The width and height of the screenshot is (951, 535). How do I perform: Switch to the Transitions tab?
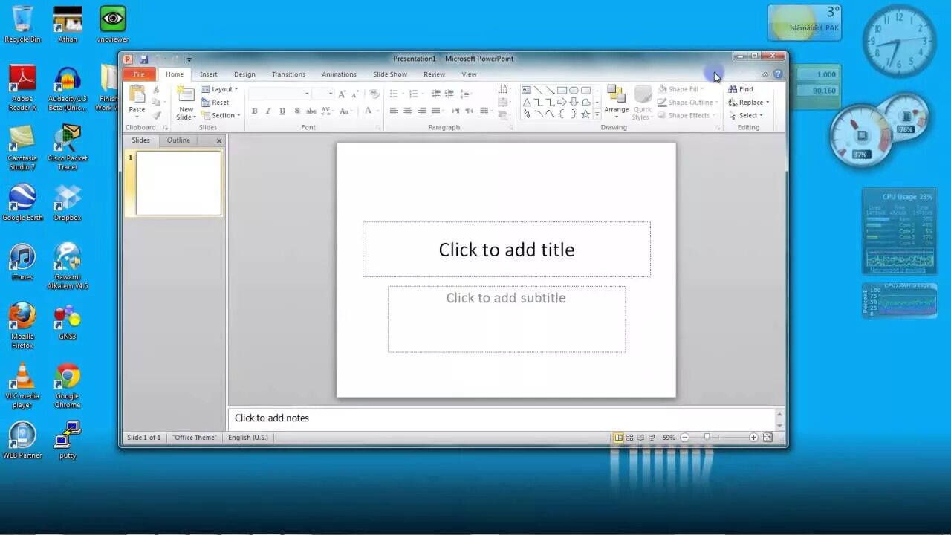[x=288, y=74]
